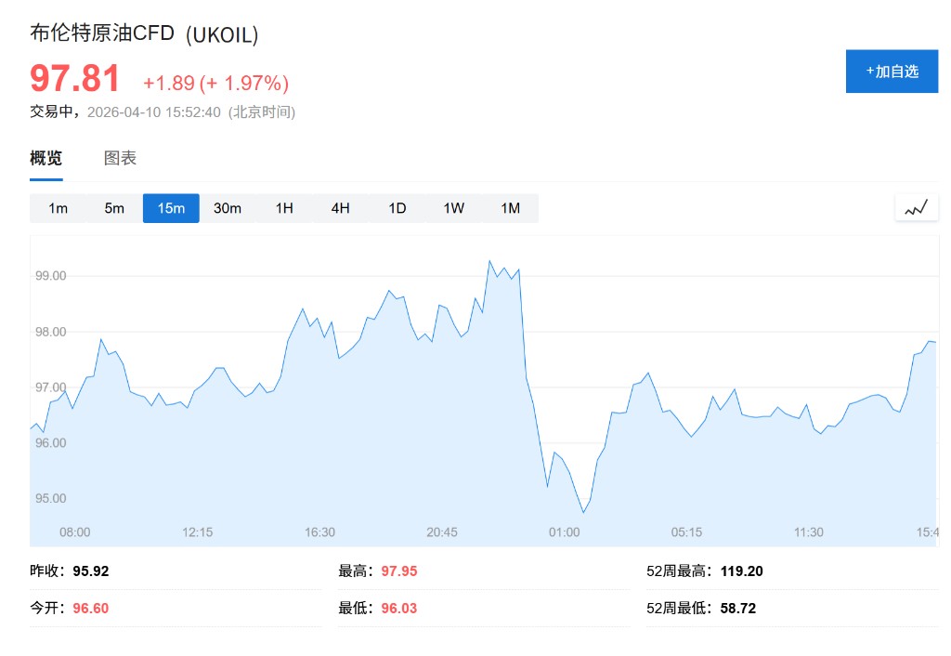The height and width of the screenshot is (656, 951).
Task: Switch to the 概览 tab
Action: (46, 158)
